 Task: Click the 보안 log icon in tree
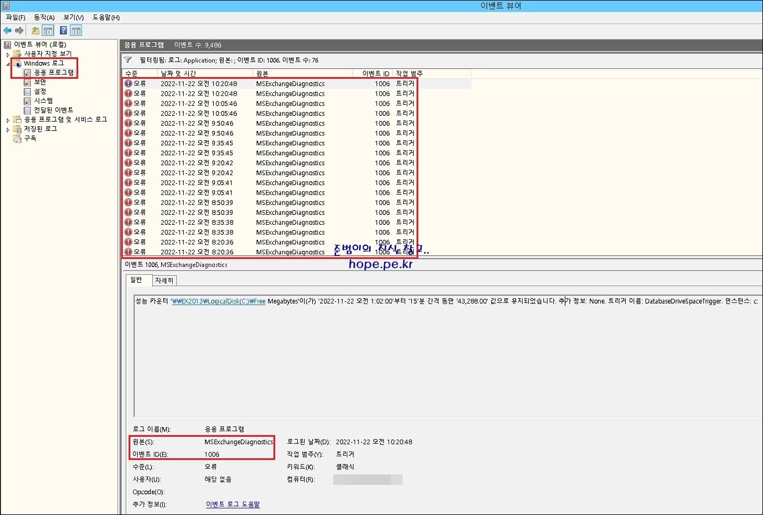(27, 82)
